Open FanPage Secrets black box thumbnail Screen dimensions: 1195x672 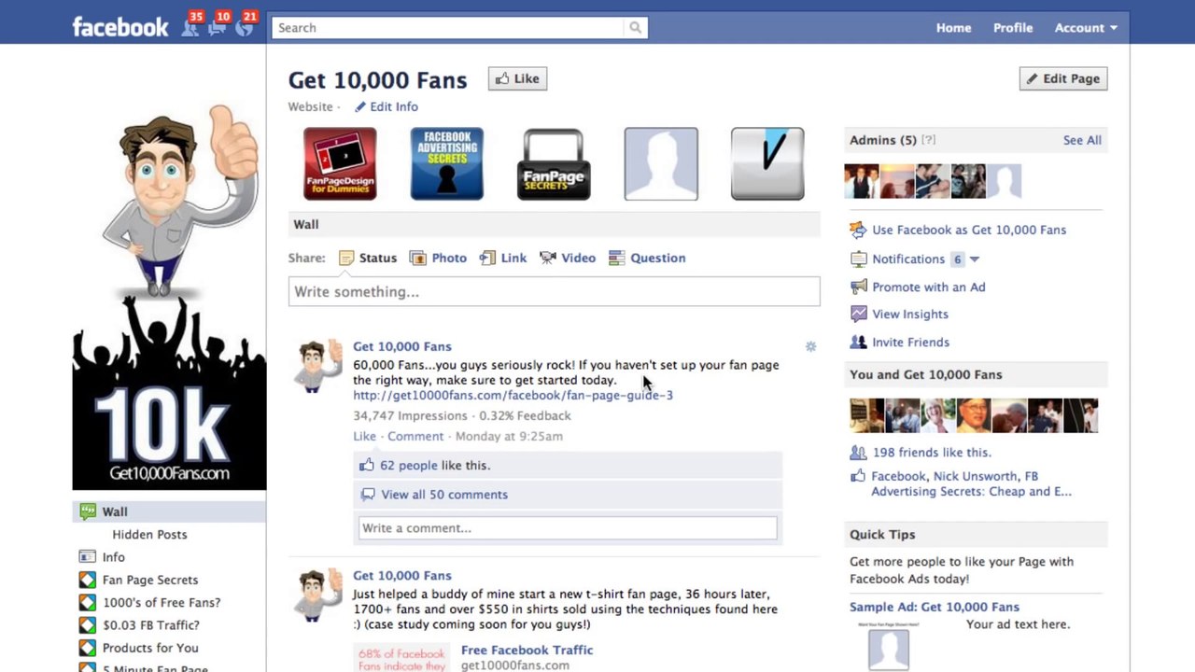click(554, 164)
